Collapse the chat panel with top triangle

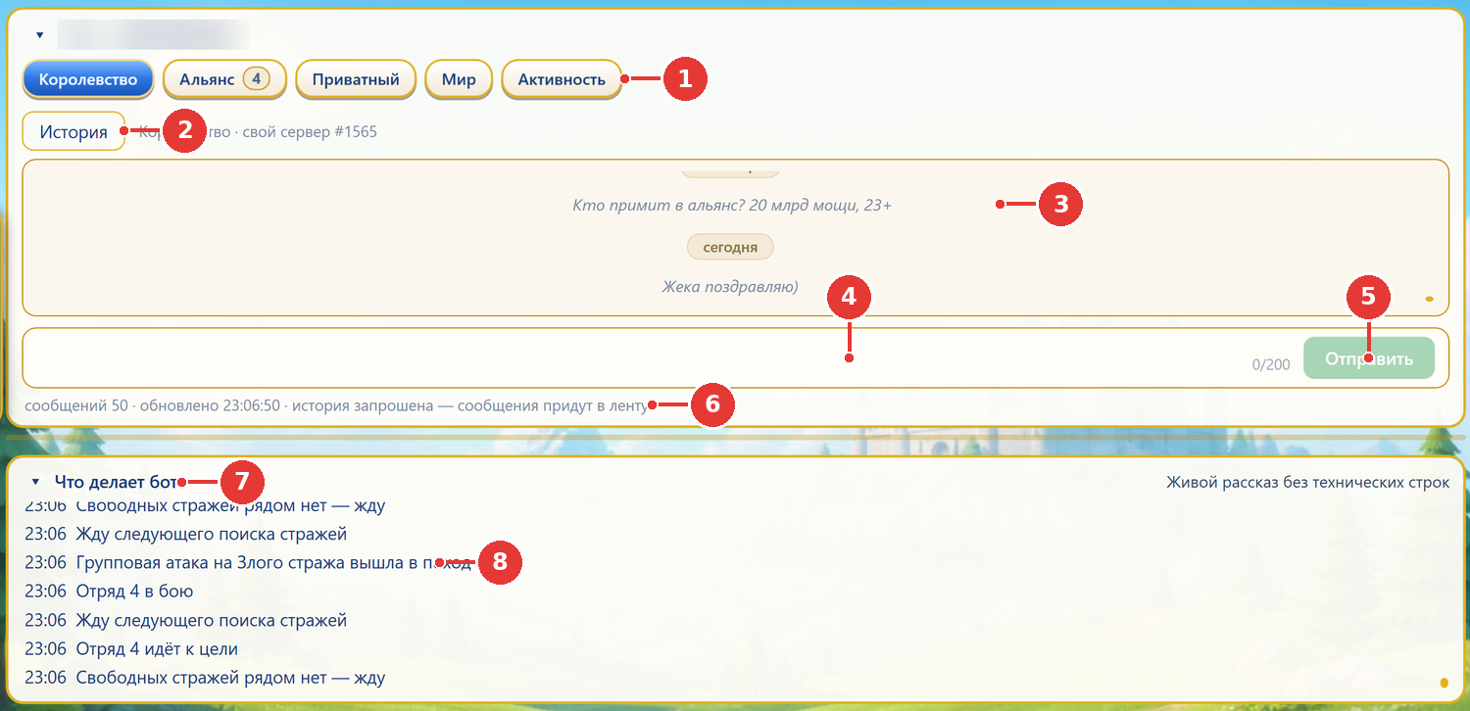pyautogui.click(x=40, y=35)
